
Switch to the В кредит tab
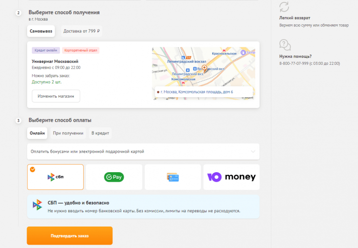(x=100, y=133)
